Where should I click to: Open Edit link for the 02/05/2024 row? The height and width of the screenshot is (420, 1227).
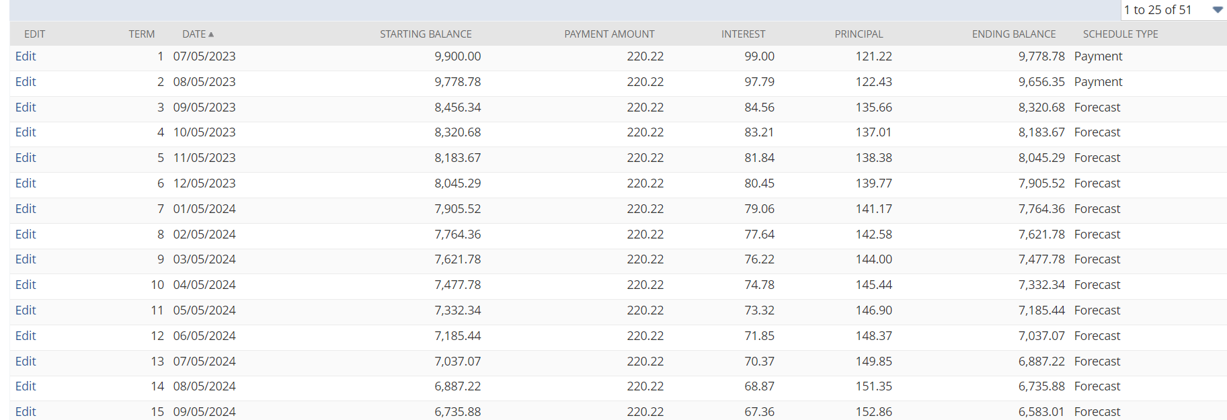[x=26, y=235]
